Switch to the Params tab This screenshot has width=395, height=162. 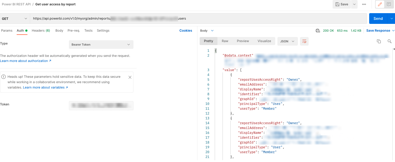[x=7, y=31]
